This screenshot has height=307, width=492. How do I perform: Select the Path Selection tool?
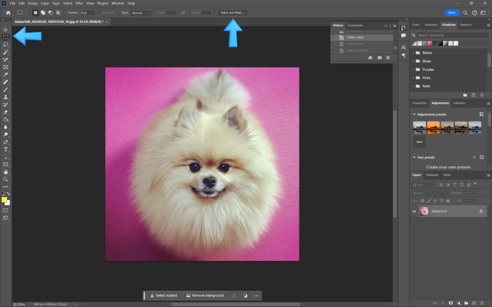[6, 157]
